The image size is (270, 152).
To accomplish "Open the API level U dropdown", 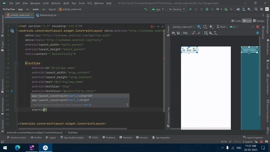I will (234, 27).
